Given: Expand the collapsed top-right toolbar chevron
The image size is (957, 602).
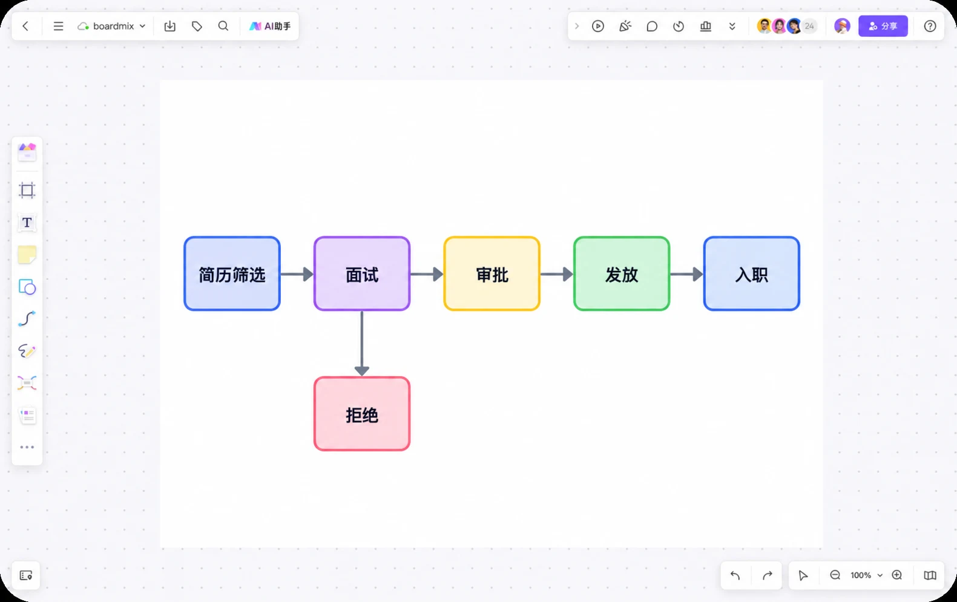Looking at the screenshot, I should tap(577, 26).
